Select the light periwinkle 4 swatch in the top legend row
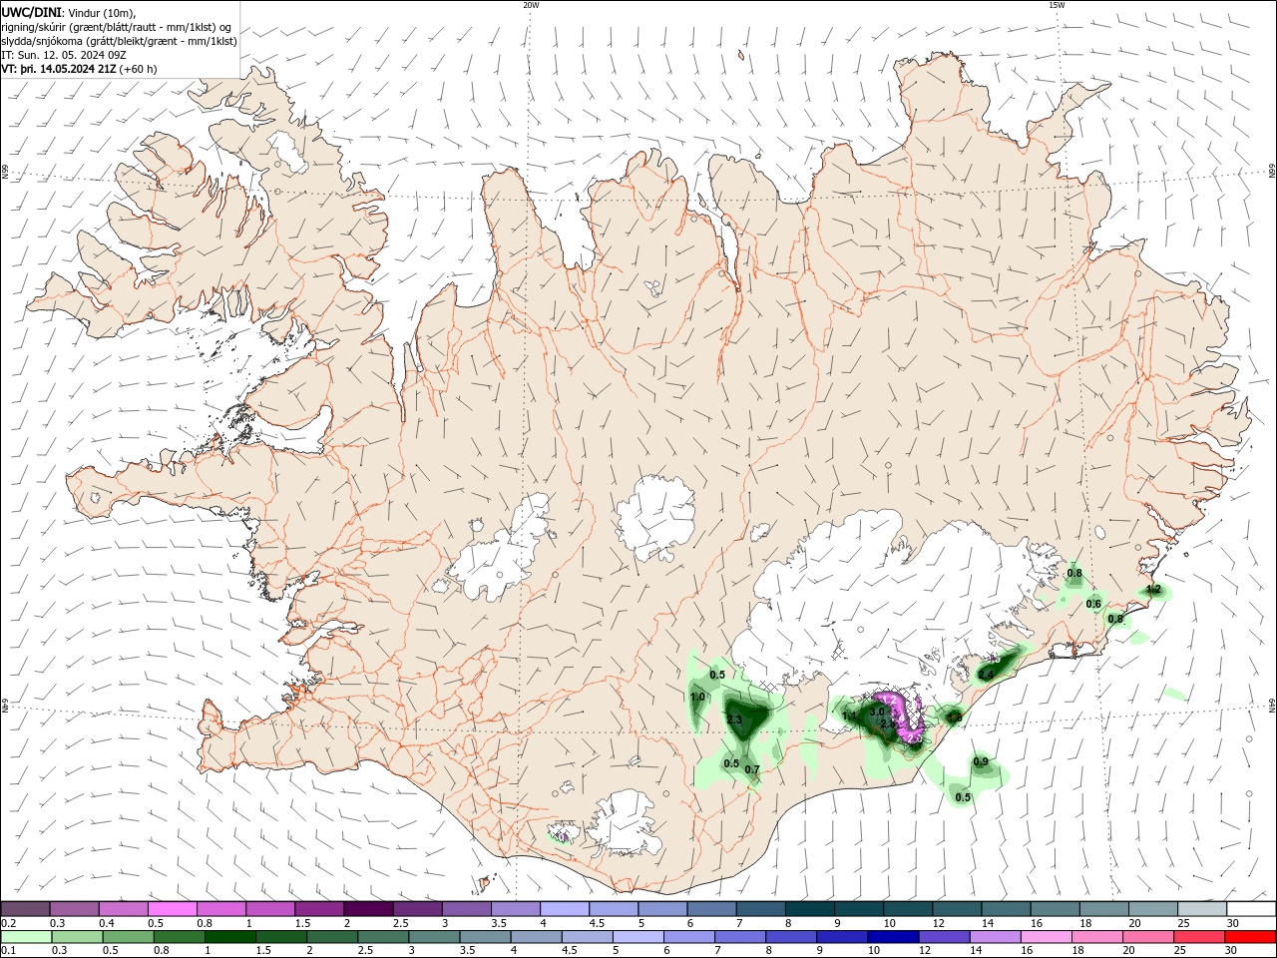 click(564, 909)
